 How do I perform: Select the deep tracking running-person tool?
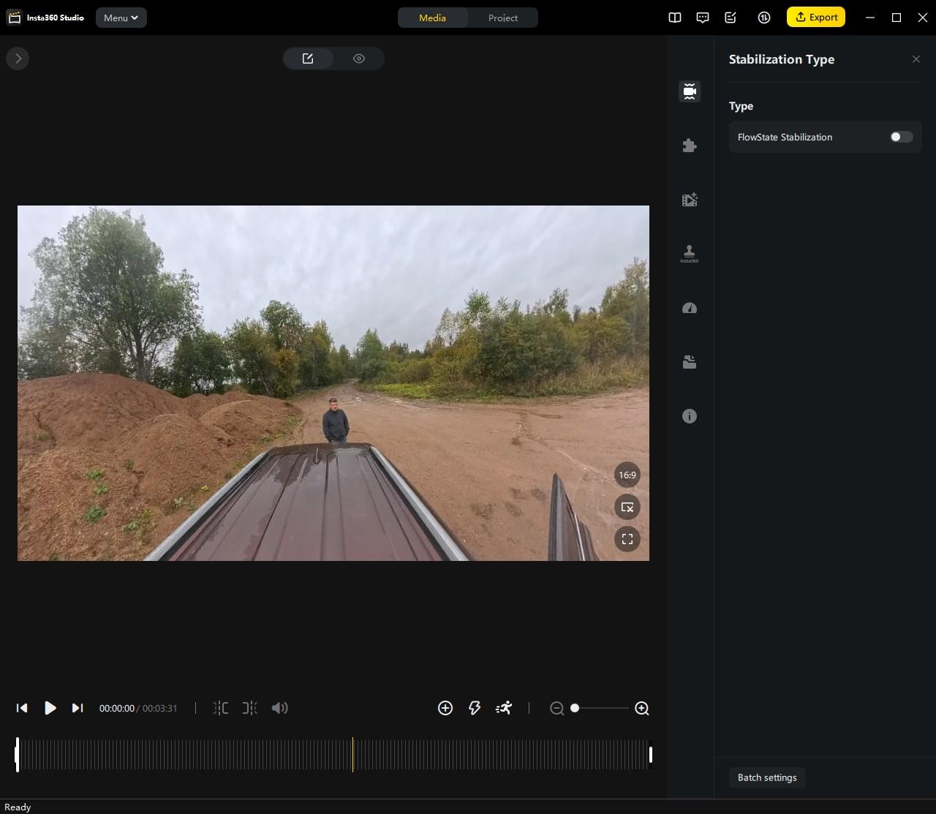503,708
